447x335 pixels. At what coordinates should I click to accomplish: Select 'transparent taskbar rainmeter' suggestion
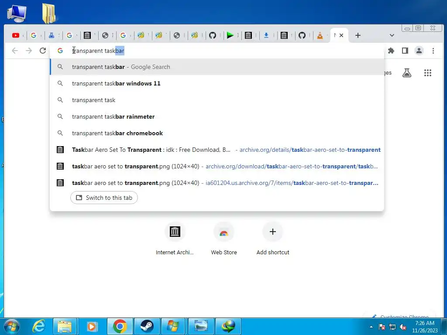217,116
